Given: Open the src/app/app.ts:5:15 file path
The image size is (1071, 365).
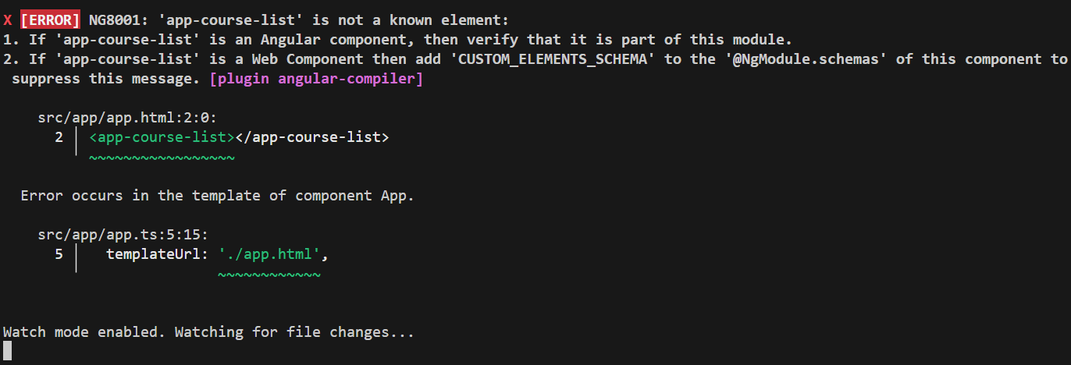Looking at the screenshot, I should pyautogui.click(x=123, y=235).
